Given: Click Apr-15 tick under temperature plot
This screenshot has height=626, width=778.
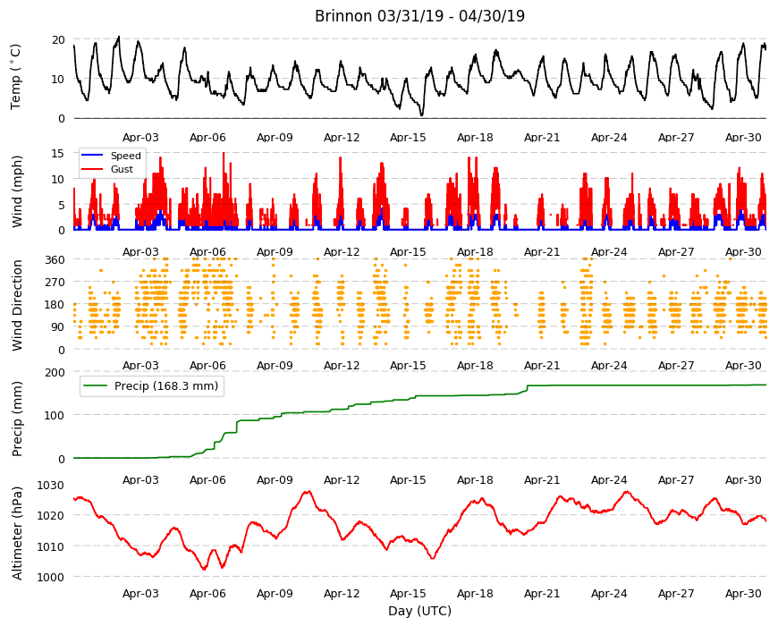Looking at the screenshot, I should point(408,138).
